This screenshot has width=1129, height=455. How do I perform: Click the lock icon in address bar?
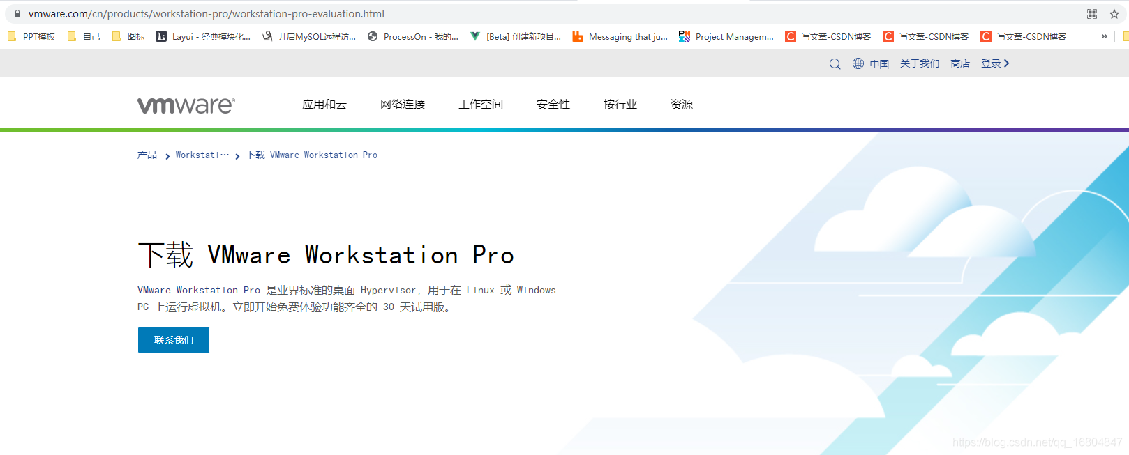(x=17, y=14)
